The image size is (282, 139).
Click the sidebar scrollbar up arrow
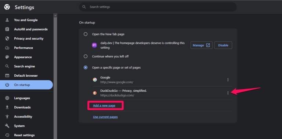55,16
